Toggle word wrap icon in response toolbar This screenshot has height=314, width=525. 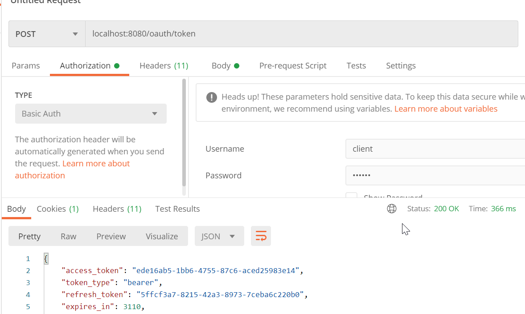click(261, 236)
